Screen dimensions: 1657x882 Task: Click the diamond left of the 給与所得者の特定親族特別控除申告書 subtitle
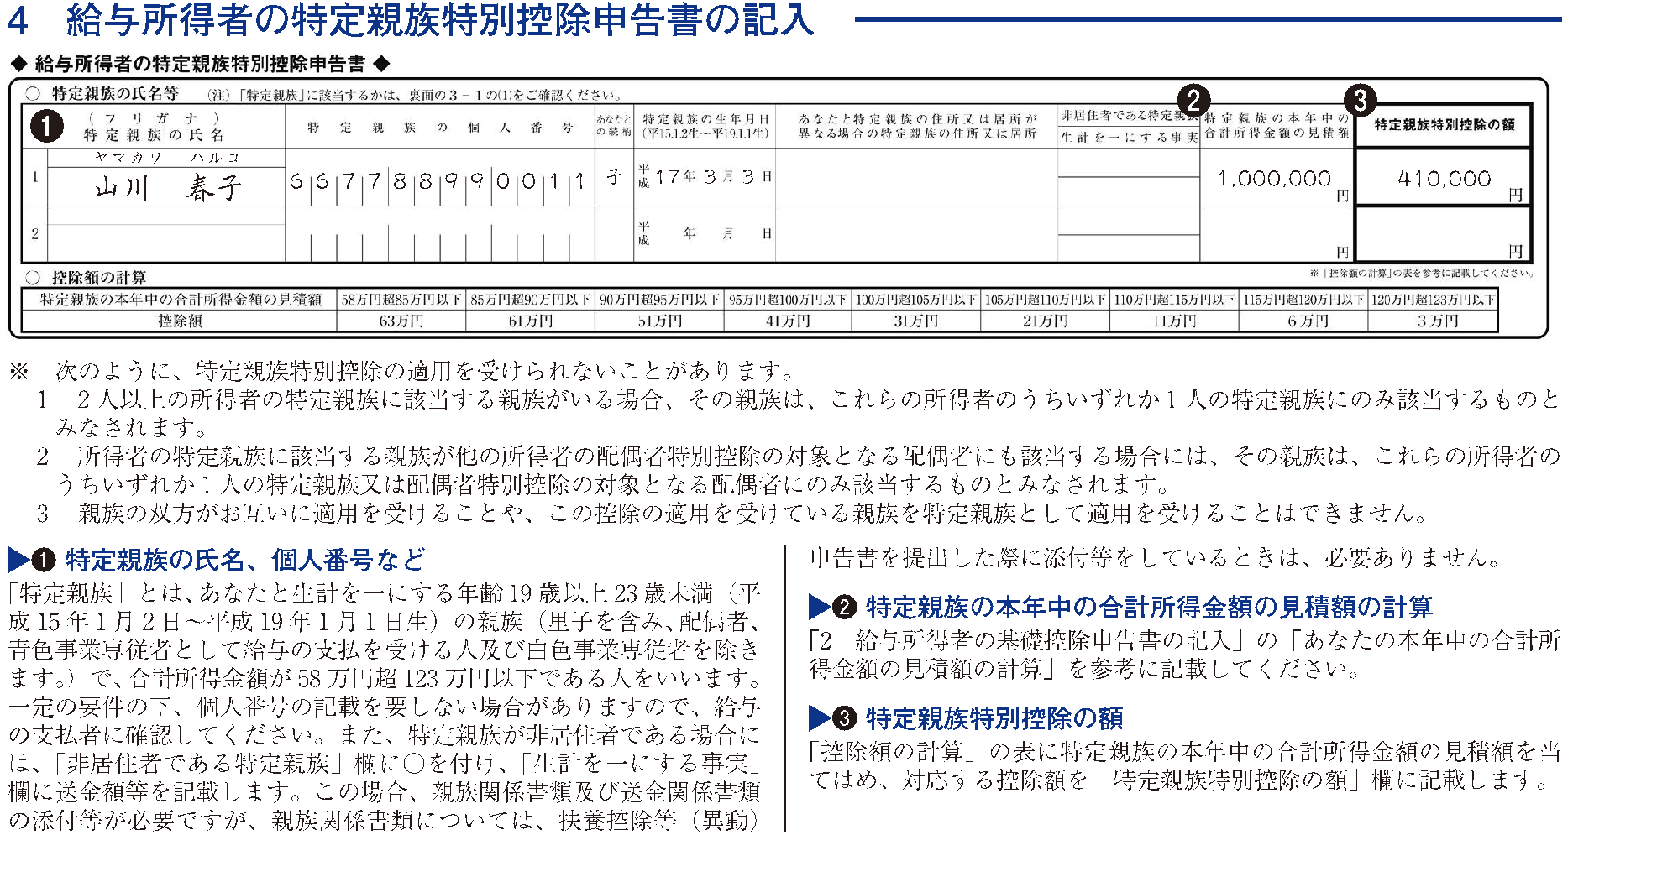click(18, 64)
